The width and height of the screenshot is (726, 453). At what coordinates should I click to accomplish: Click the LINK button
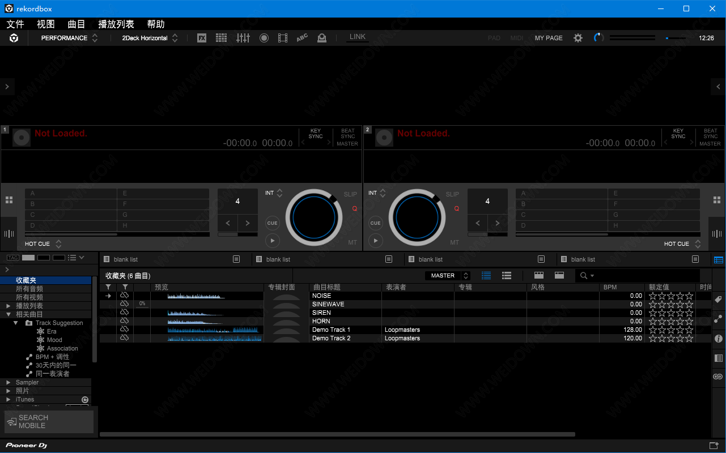pyautogui.click(x=358, y=37)
